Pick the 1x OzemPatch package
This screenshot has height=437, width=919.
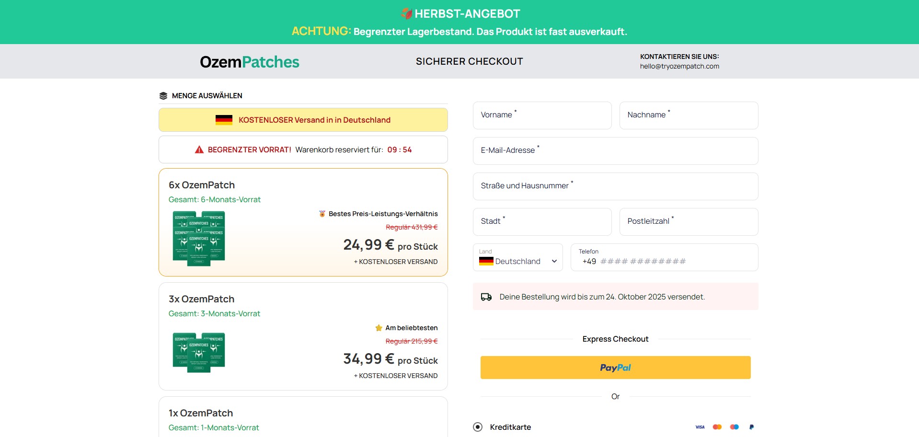[303, 418]
